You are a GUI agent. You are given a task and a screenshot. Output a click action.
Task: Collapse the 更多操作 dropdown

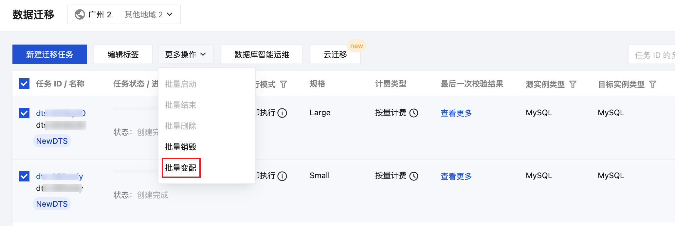click(186, 54)
